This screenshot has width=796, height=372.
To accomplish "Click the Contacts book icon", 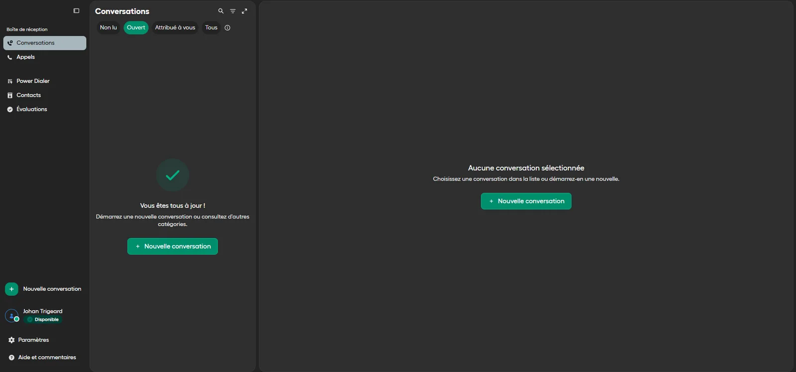I will coord(10,95).
